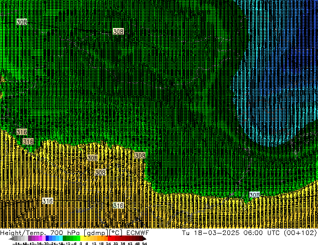
Task: Click the positive '24' legend tick value
Action: [109, 243]
